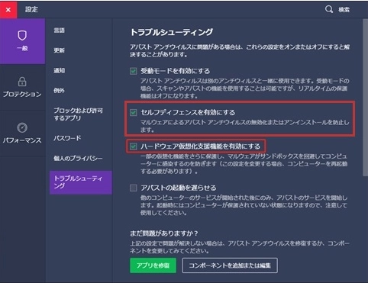Click the green アプリを修復 button
The width and height of the screenshot is (368, 283).
click(x=153, y=265)
